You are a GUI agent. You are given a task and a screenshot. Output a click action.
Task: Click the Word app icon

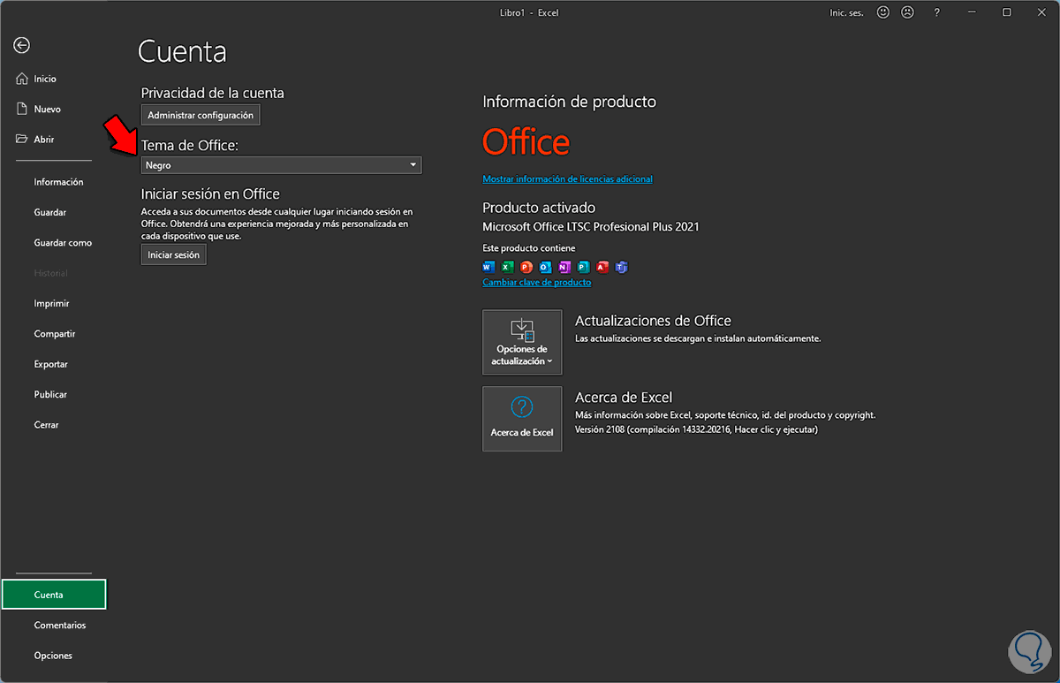click(x=488, y=267)
